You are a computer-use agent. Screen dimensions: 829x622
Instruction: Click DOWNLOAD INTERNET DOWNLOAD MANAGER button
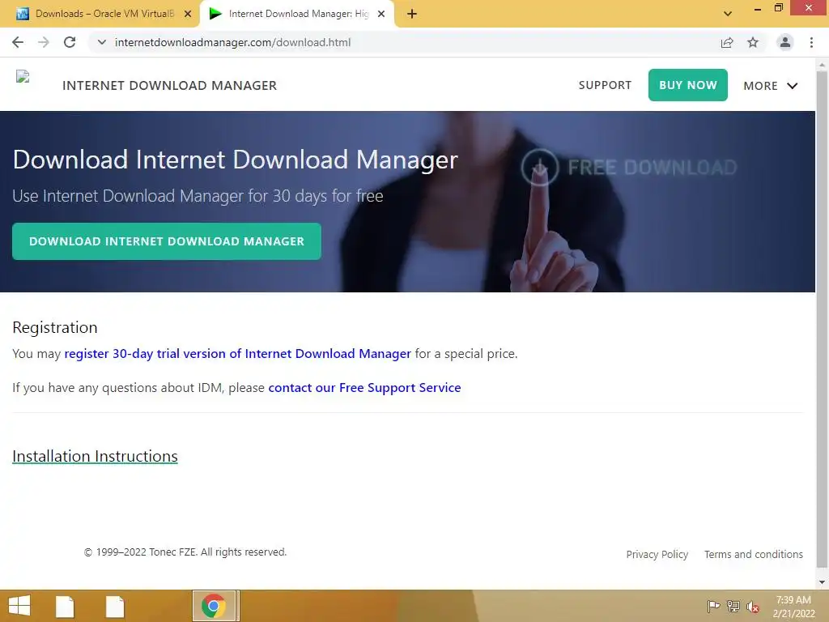167,241
